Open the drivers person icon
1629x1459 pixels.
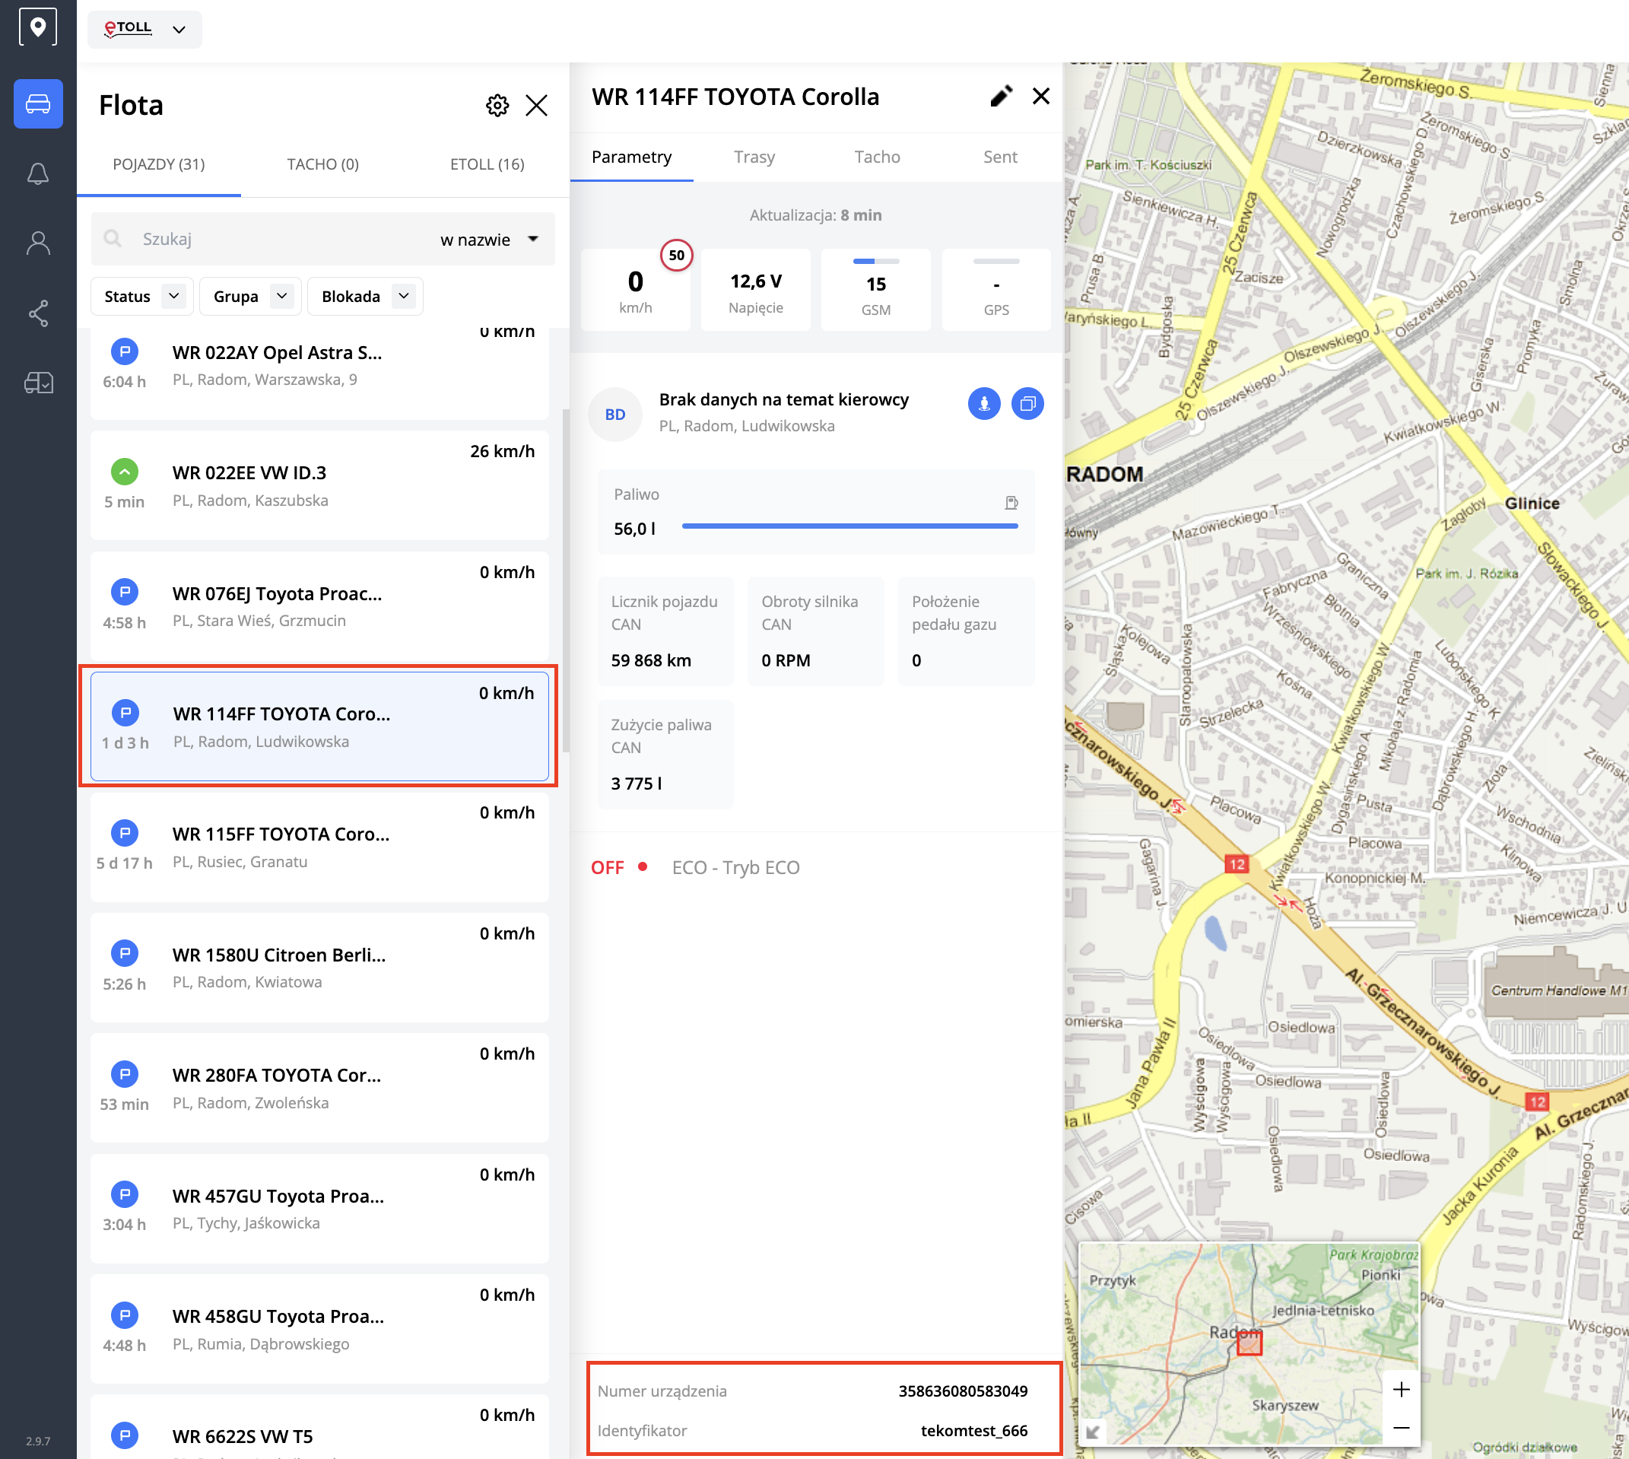point(38,243)
